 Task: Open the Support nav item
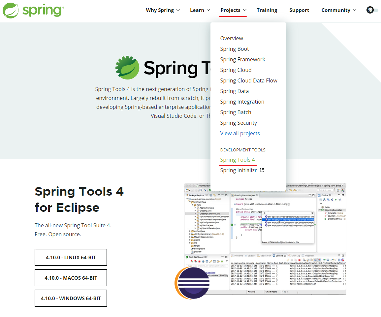click(299, 10)
